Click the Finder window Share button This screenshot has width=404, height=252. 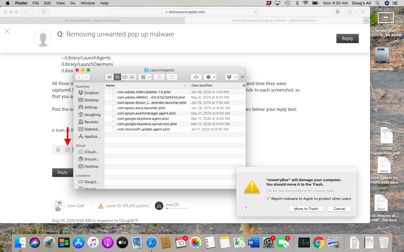(159, 77)
